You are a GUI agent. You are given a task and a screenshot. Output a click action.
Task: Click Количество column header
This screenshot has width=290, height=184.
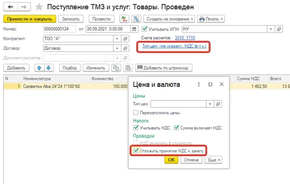point(109,79)
